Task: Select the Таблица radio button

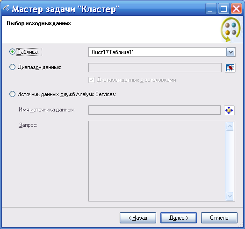Action: [12, 52]
